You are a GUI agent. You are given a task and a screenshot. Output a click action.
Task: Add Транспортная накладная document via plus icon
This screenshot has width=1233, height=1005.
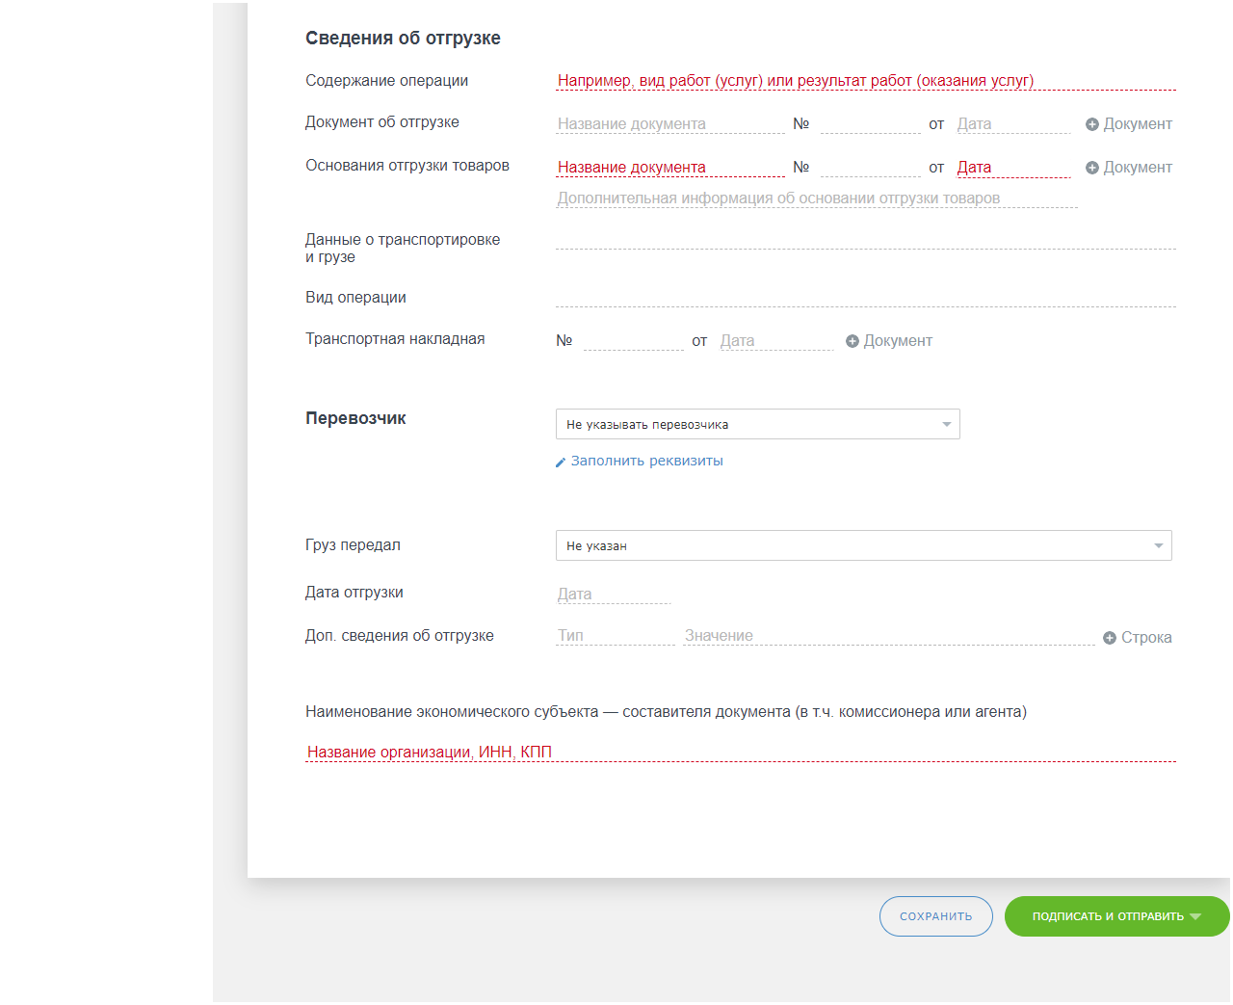coord(853,341)
